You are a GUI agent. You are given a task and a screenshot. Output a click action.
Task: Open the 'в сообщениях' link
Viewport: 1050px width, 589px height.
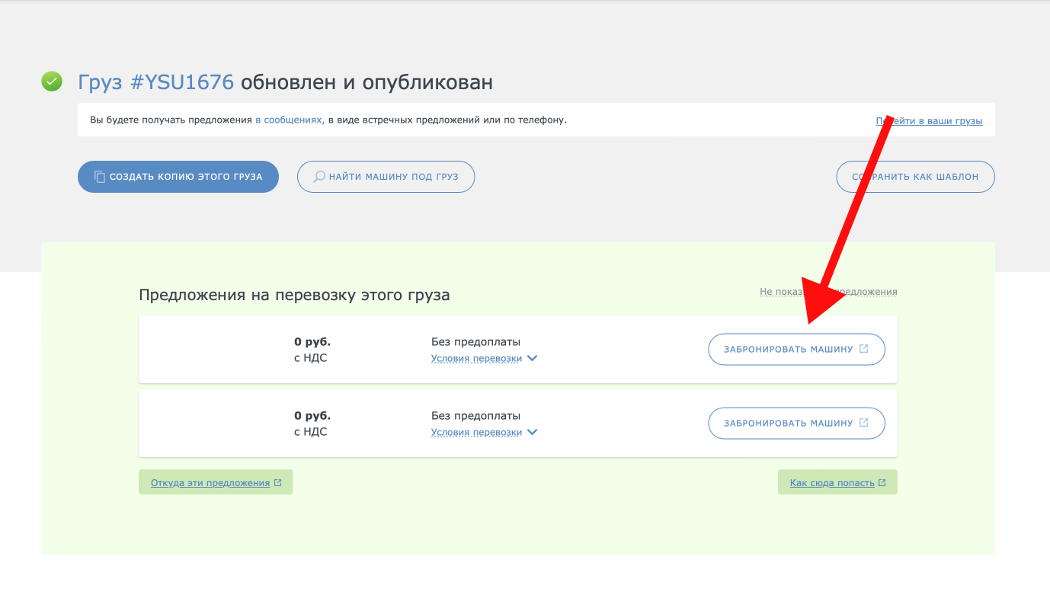coord(290,120)
